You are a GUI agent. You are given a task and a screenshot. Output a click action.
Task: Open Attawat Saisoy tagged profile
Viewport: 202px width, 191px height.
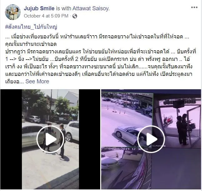(91, 8)
